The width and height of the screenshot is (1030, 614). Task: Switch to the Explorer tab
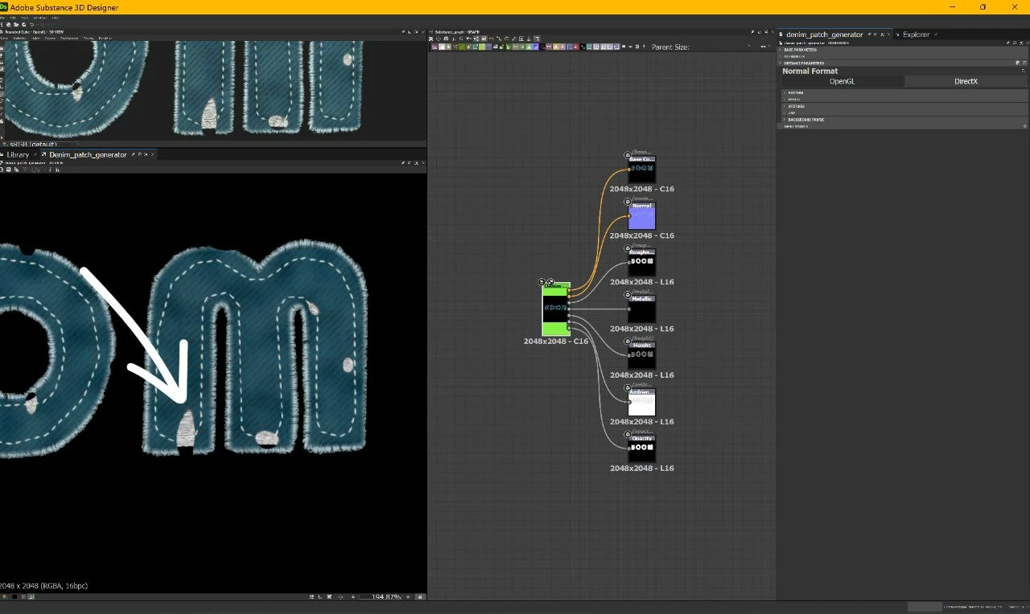coord(916,35)
